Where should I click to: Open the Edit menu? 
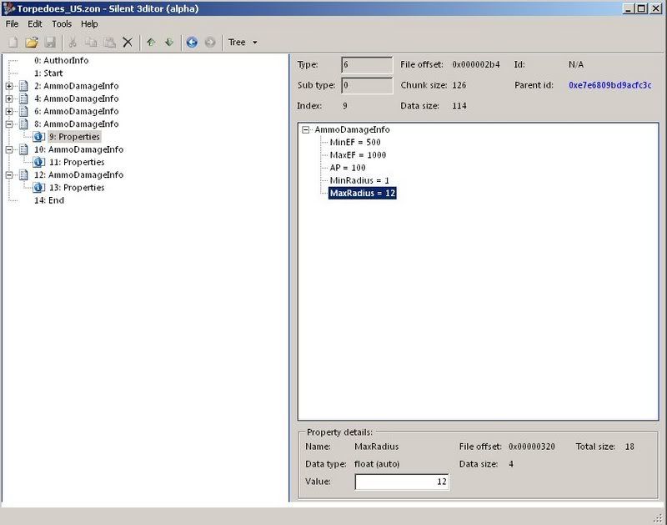[x=35, y=24]
